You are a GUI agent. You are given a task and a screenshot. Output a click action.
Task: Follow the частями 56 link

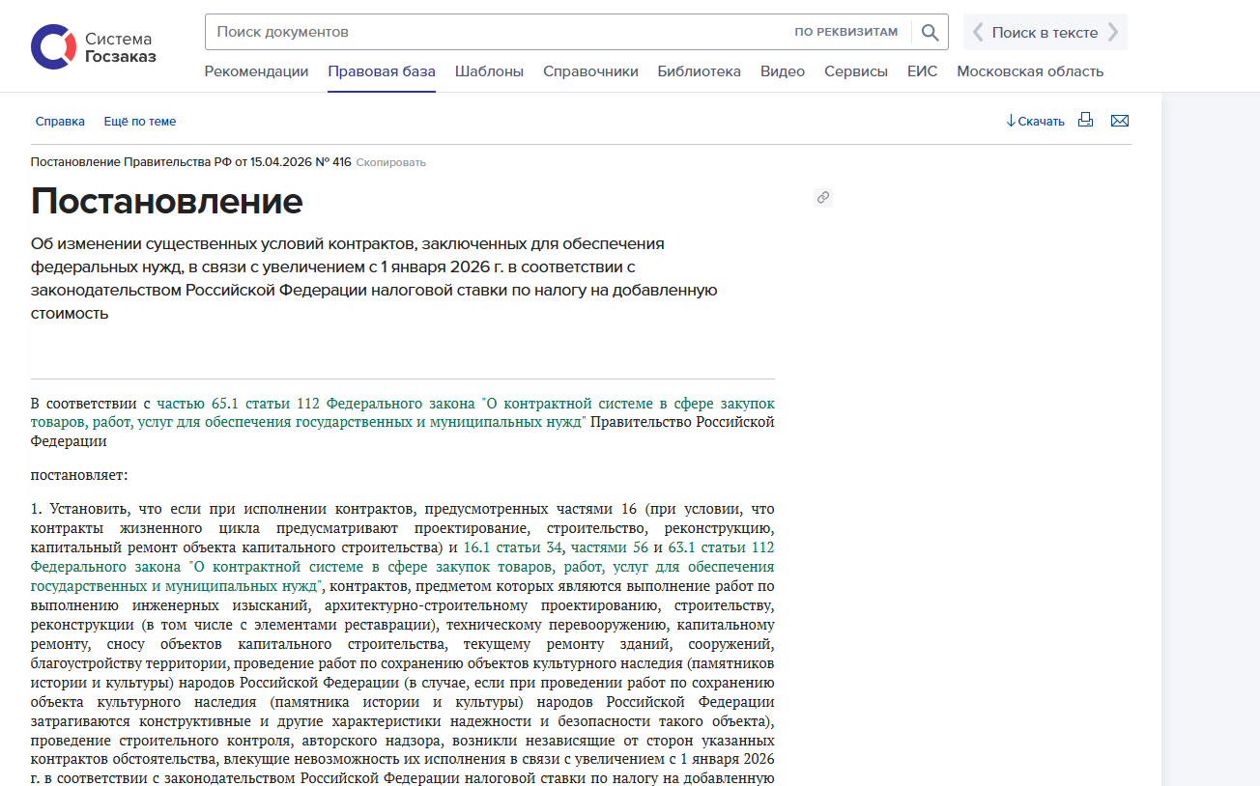(x=610, y=547)
